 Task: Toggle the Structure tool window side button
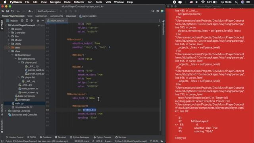tap(2, 110)
